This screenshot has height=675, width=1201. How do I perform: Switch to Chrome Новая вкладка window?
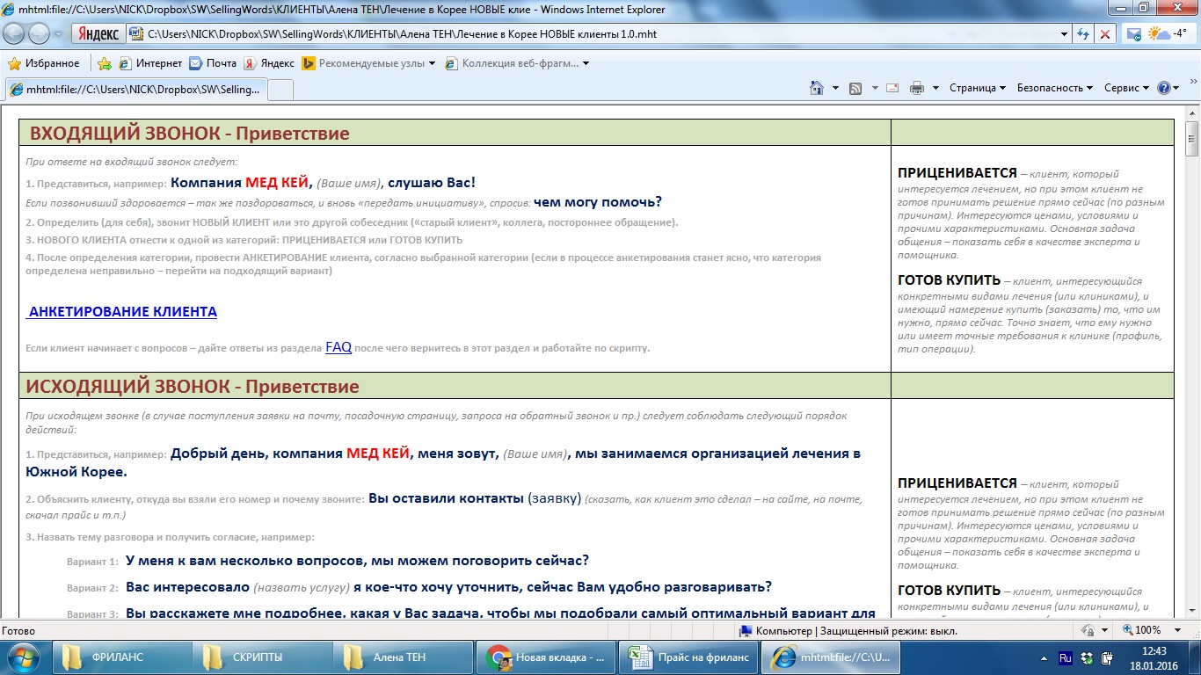tap(545, 657)
